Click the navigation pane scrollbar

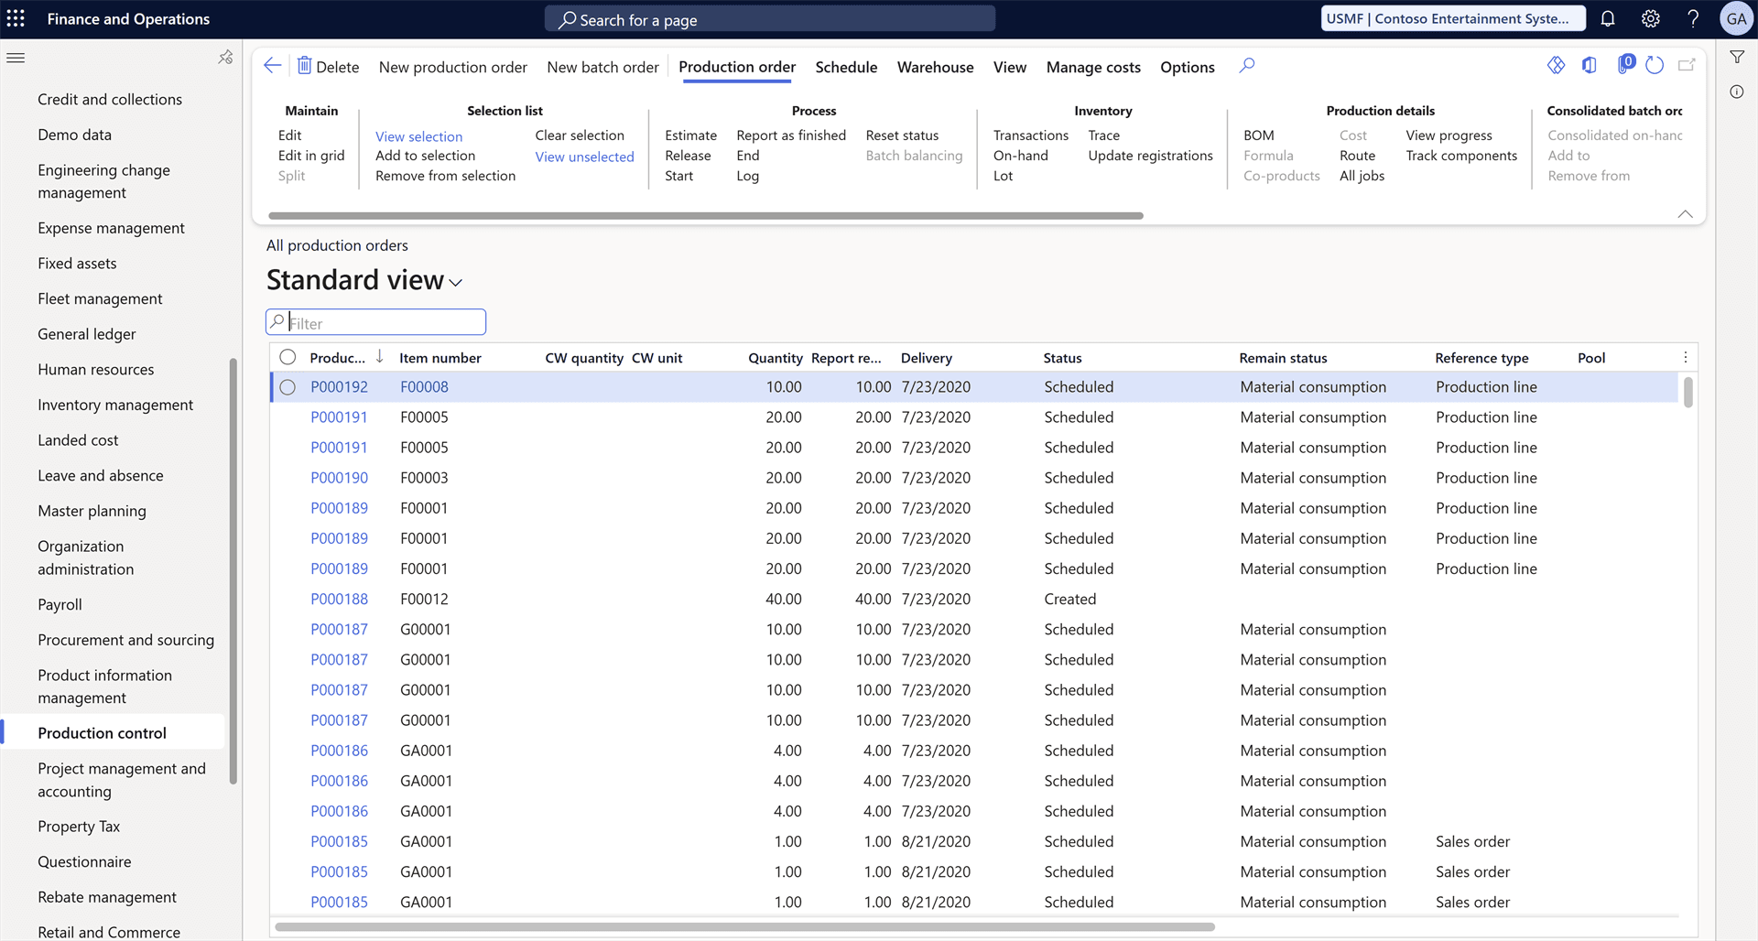click(233, 570)
